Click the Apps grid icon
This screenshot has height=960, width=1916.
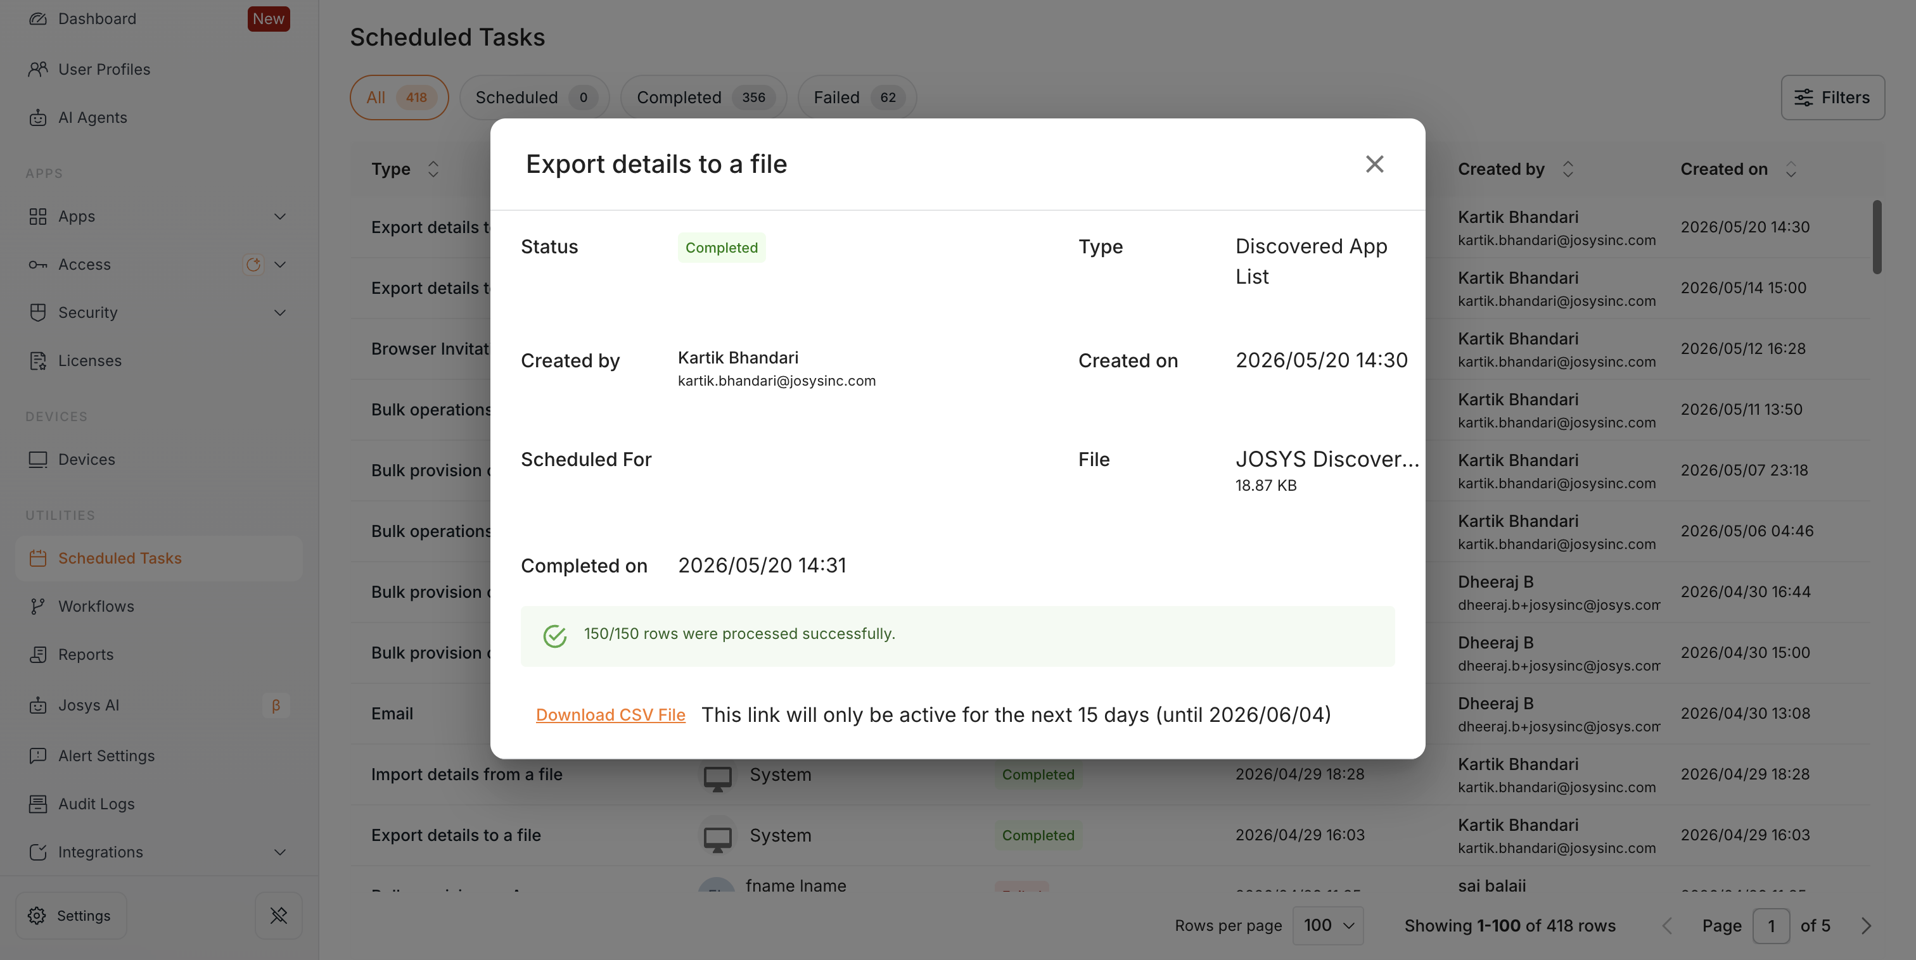coord(38,217)
